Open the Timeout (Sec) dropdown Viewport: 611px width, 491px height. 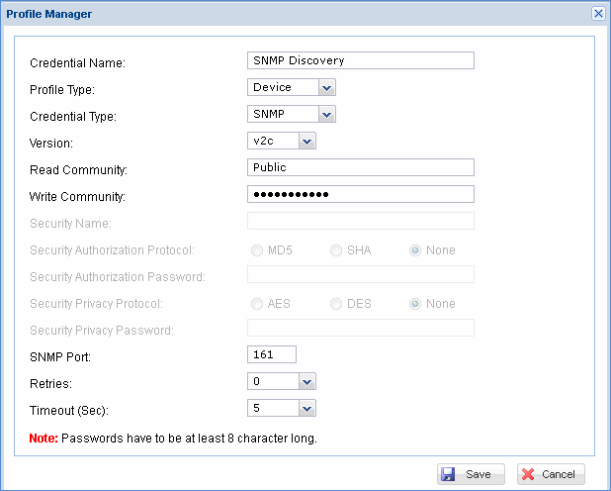pyautogui.click(x=305, y=408)
